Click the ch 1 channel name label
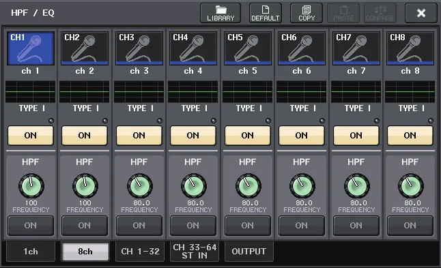 point(30,71)
